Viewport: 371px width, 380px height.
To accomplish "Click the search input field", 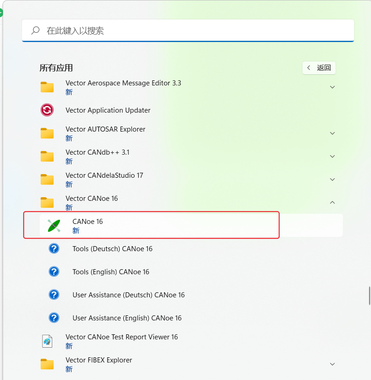I will [188, 30].
